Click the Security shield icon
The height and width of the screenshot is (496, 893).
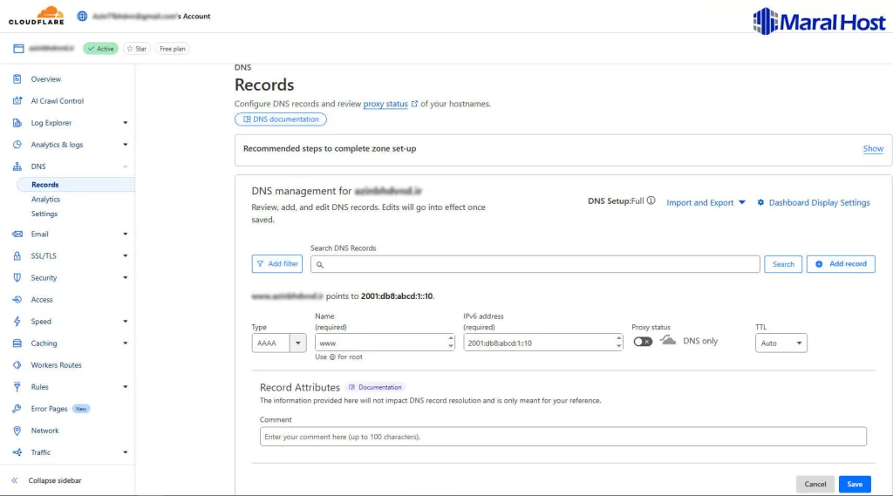coord(17,278)
